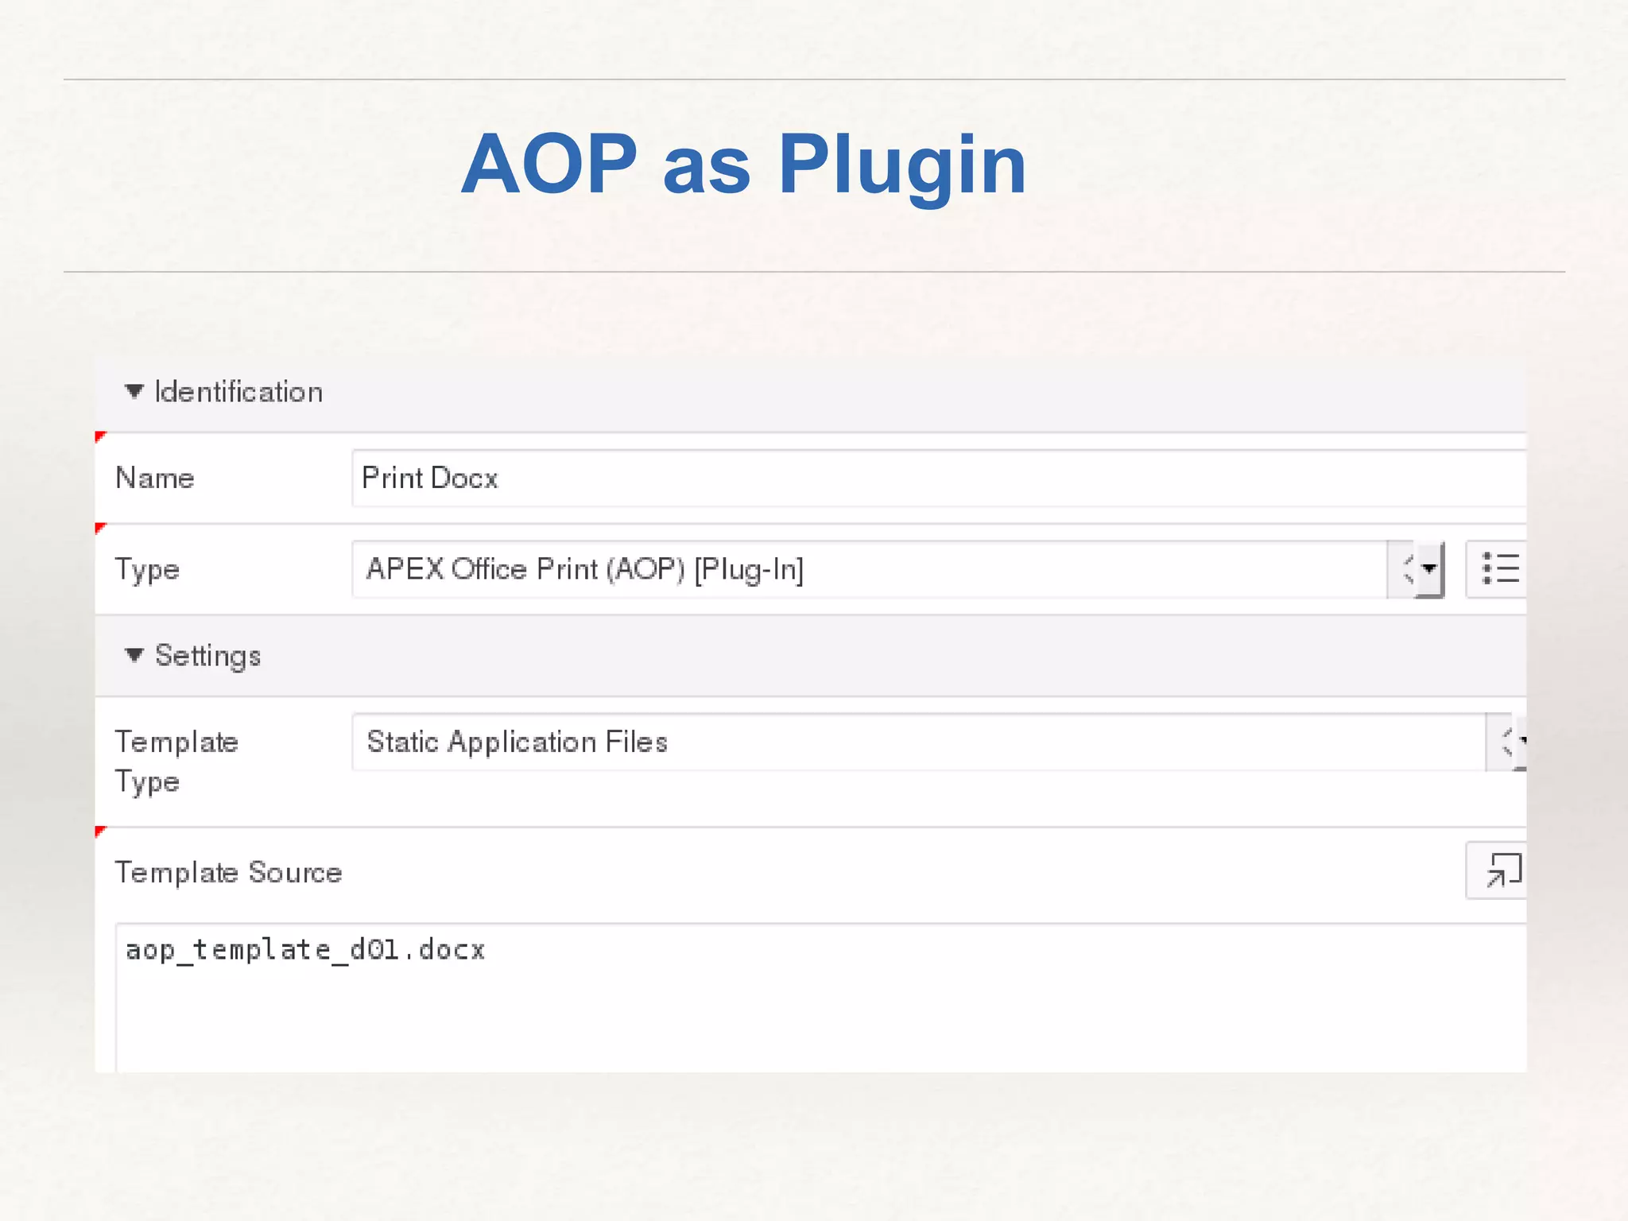Collapse the Identification section
1628x1221 pixels.
(134, 392)
